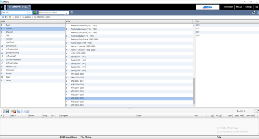Image resolution: width=259 pixels, height=139 pixels.
Task: Select LYRIQ (2023 - 2023) model
Action: 78,53
